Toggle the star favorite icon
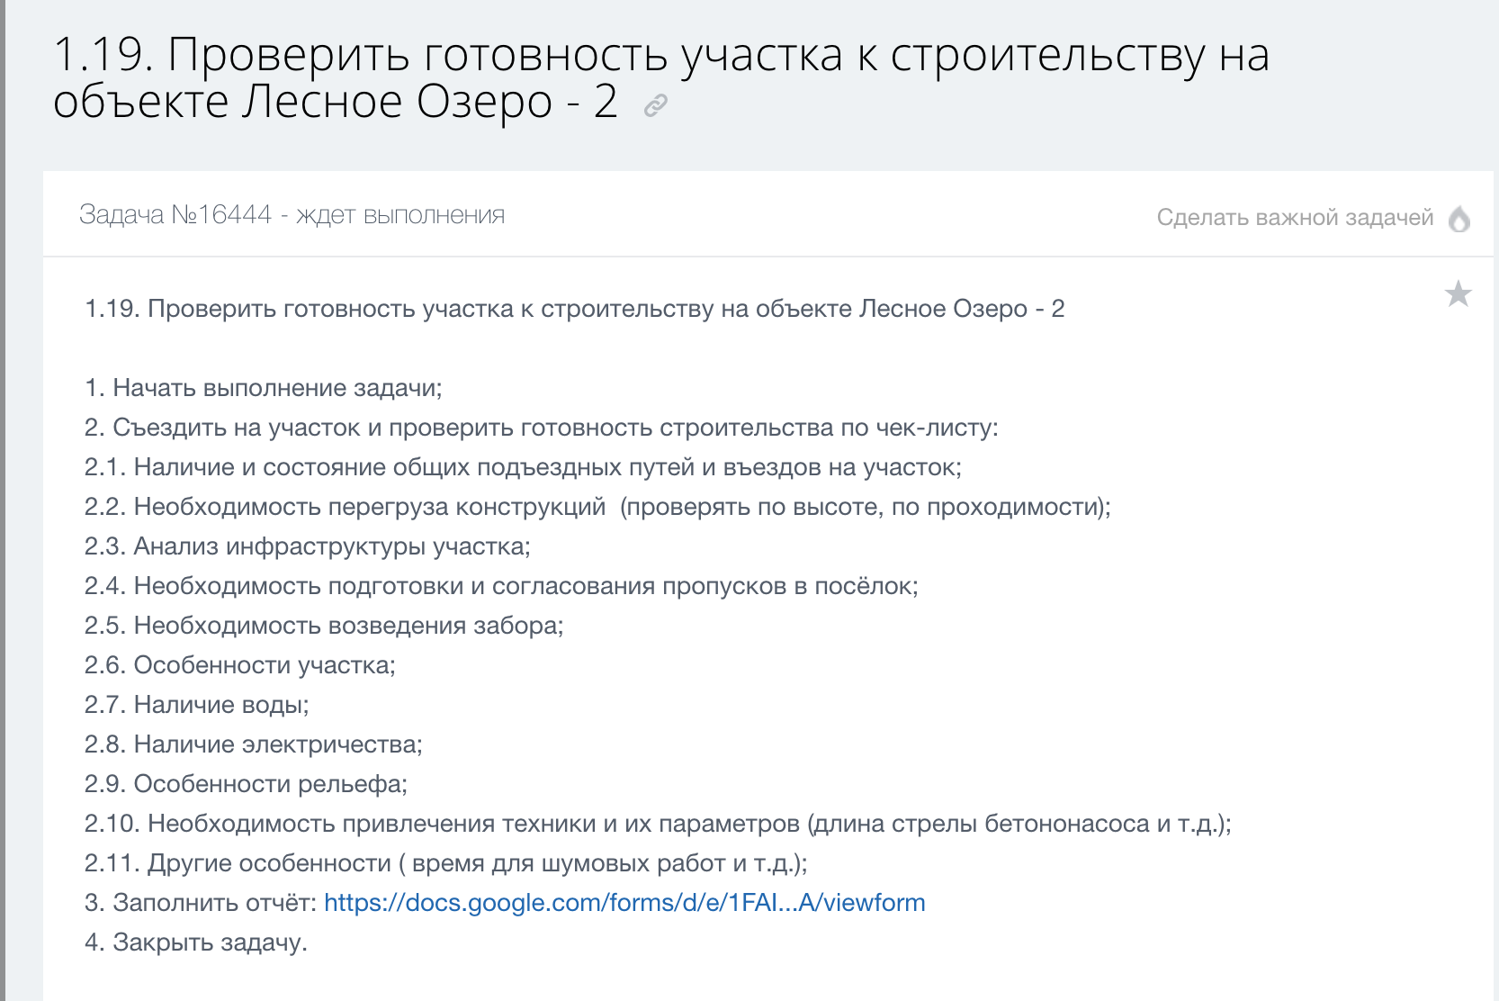The height and width of the screenshot is (1001, 1499). pyautogui.click(x=1458, y=293)
